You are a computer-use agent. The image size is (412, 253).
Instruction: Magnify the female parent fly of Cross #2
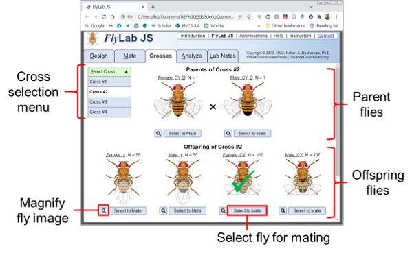(158, 133)
